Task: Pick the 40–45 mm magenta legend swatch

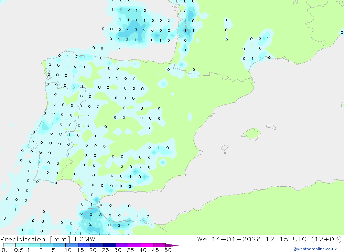Action: 147,245
